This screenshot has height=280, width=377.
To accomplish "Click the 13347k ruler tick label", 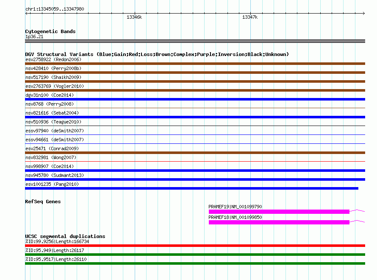I will pos(250,17).
